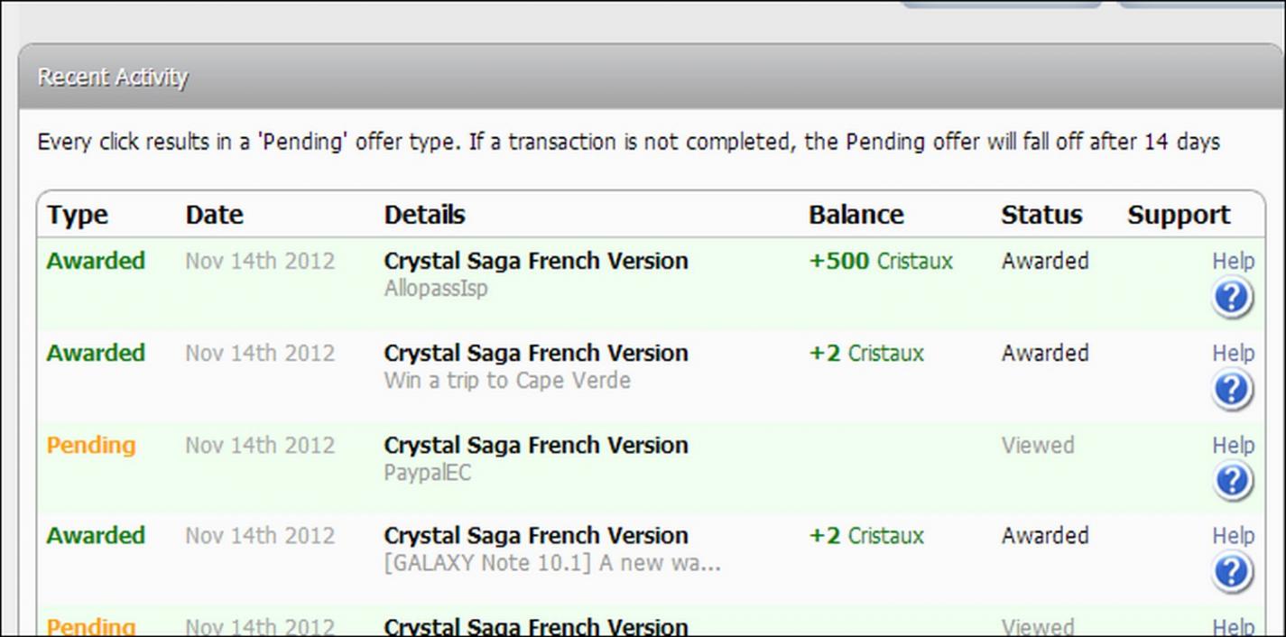
Task: Click the help icon for the PaypalEC row
Action: click(x=1232, y=481)
